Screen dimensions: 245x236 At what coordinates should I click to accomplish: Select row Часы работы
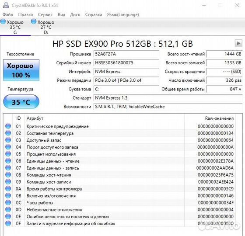pyautogui.click(x=119, y=203)
